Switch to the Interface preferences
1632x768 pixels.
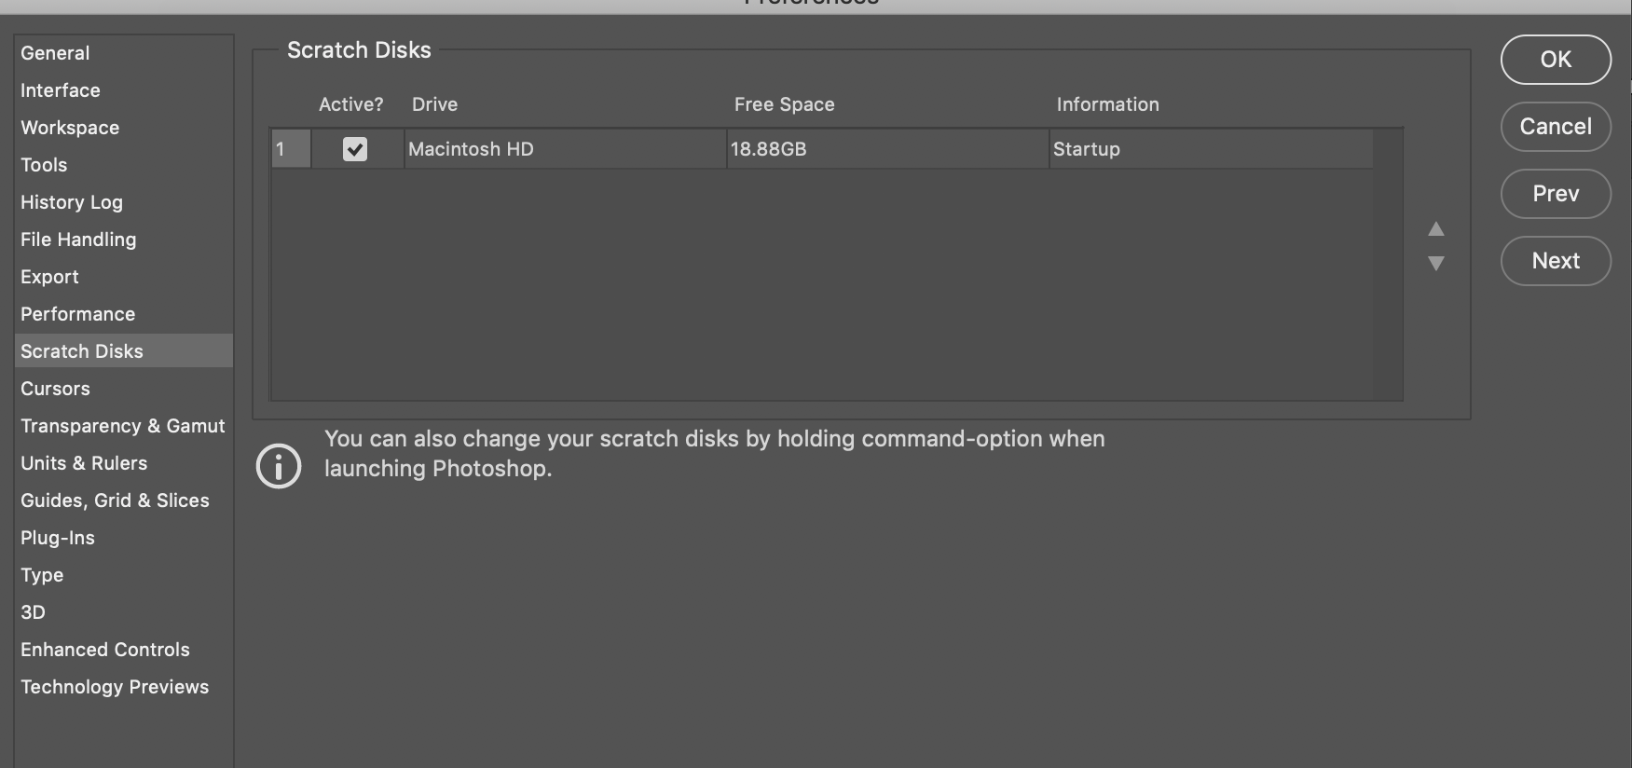point(61,90)
